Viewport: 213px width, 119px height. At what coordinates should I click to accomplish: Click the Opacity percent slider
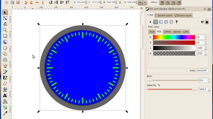click(172, 89)
